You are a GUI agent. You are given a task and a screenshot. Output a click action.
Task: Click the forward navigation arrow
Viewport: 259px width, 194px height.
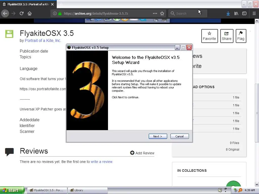coord(13,13)
